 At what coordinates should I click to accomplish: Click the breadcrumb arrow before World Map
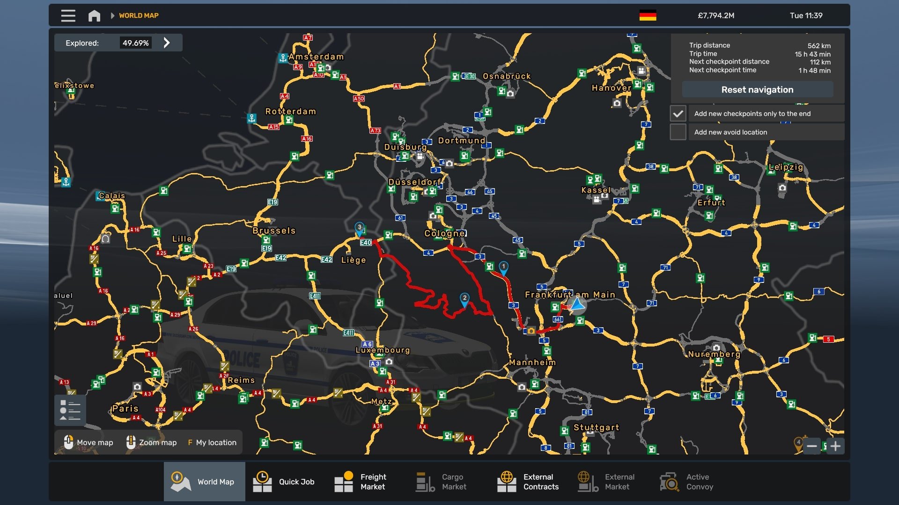pyautogui.click(x=112, y=15)
